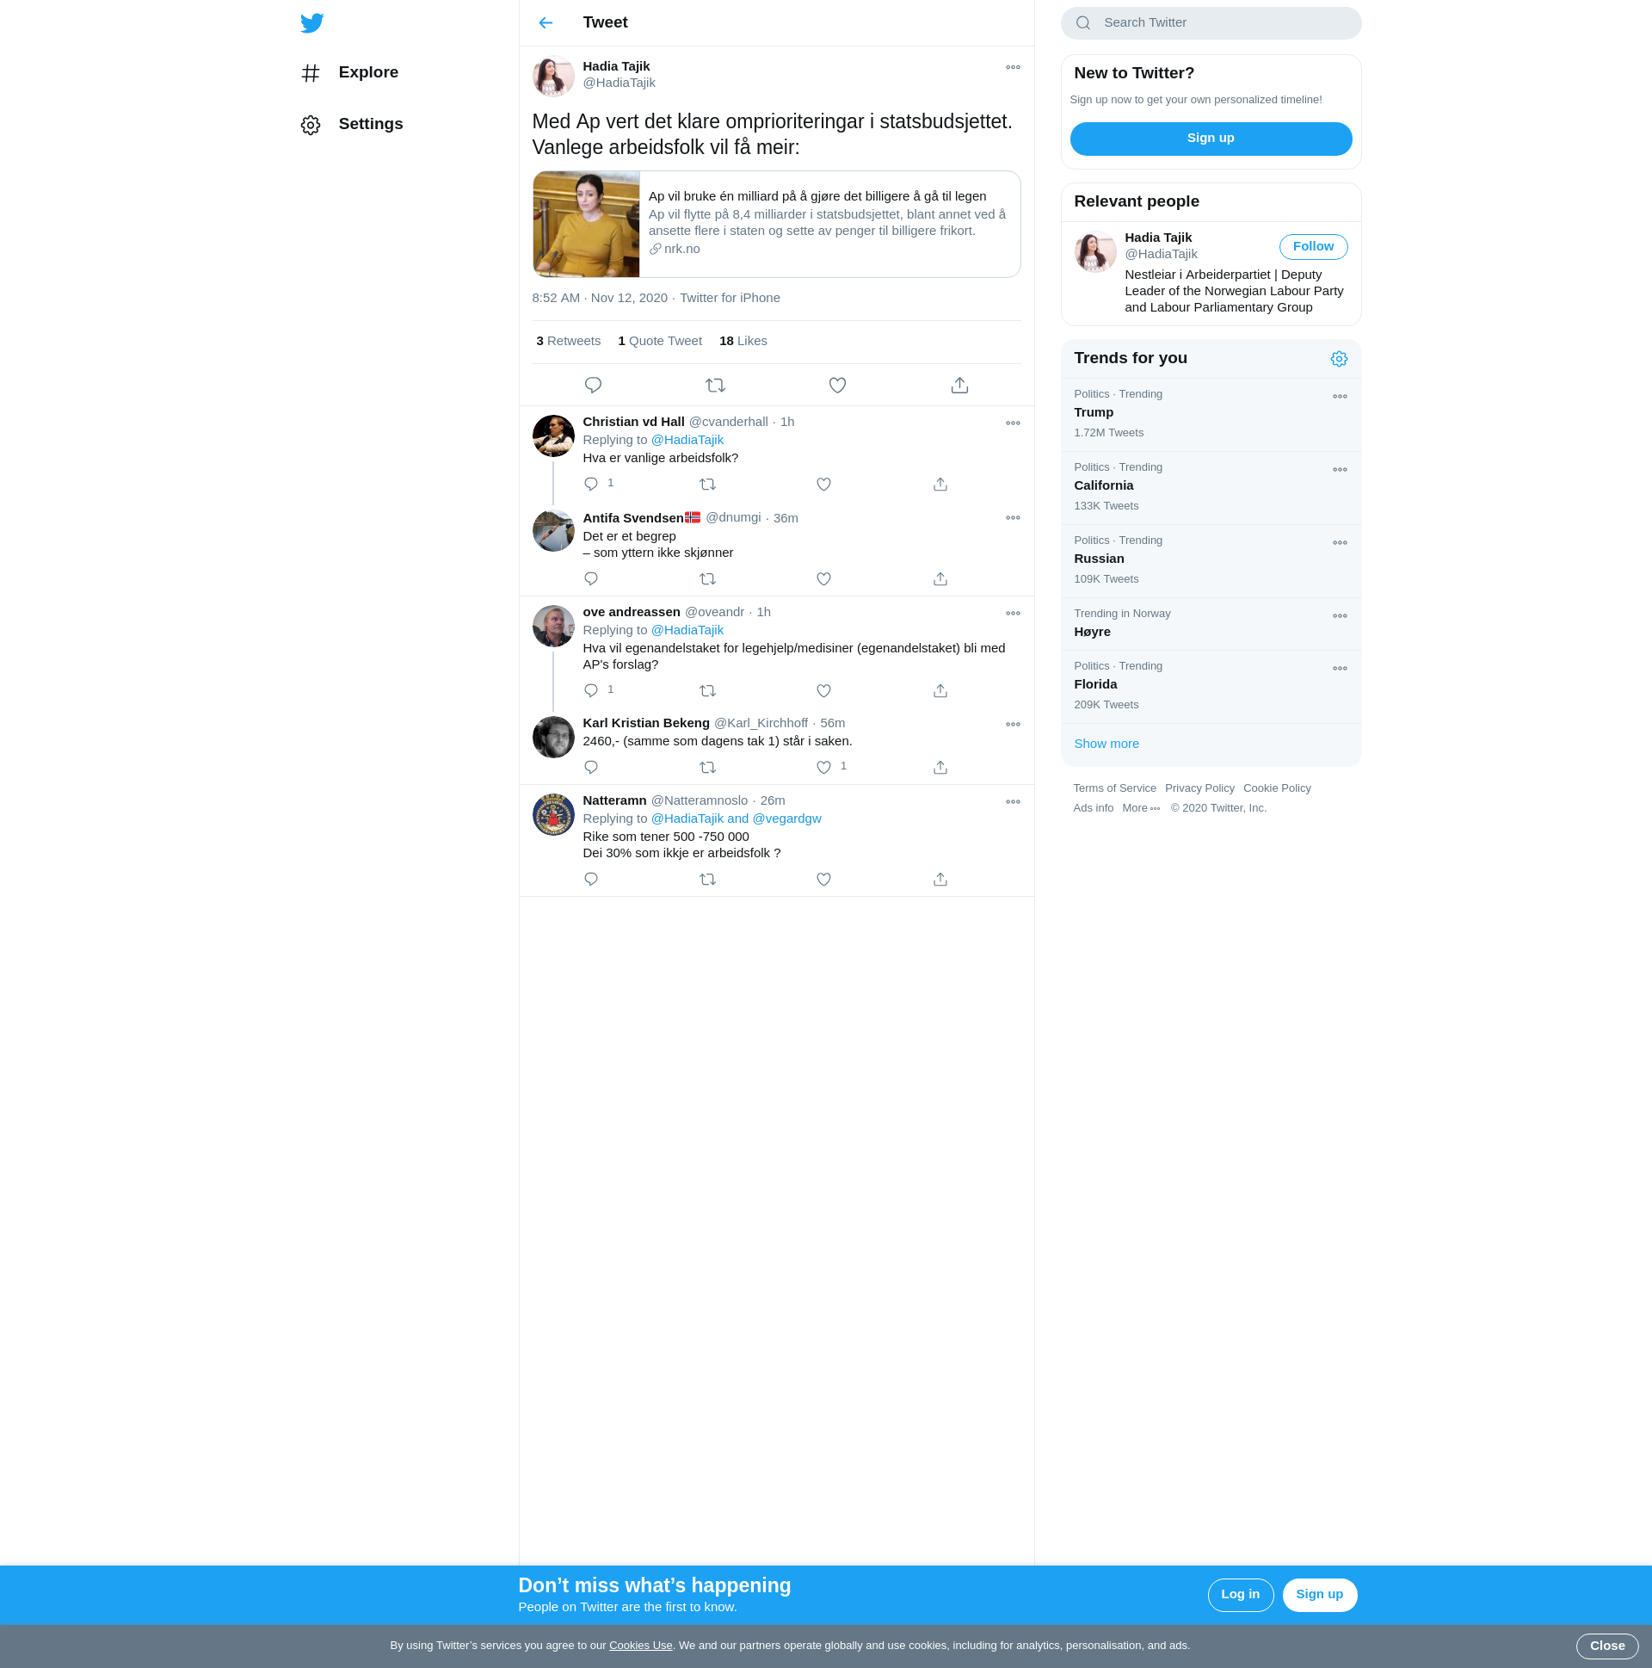Screen dimensions: 1652x1668
Task: Go back using the arrow icon
Action: click(x=546, y=22)
